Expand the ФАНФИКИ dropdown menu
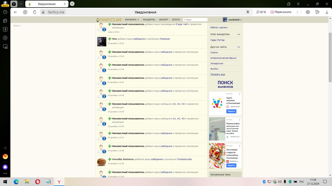Image resolution: width=332 pixels, height=186 pixels. [x=132, y=20]
